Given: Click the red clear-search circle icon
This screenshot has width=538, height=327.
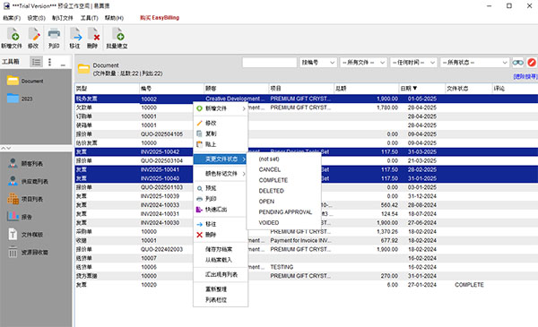Looking at the screenshot, I should tap(532, 63).
